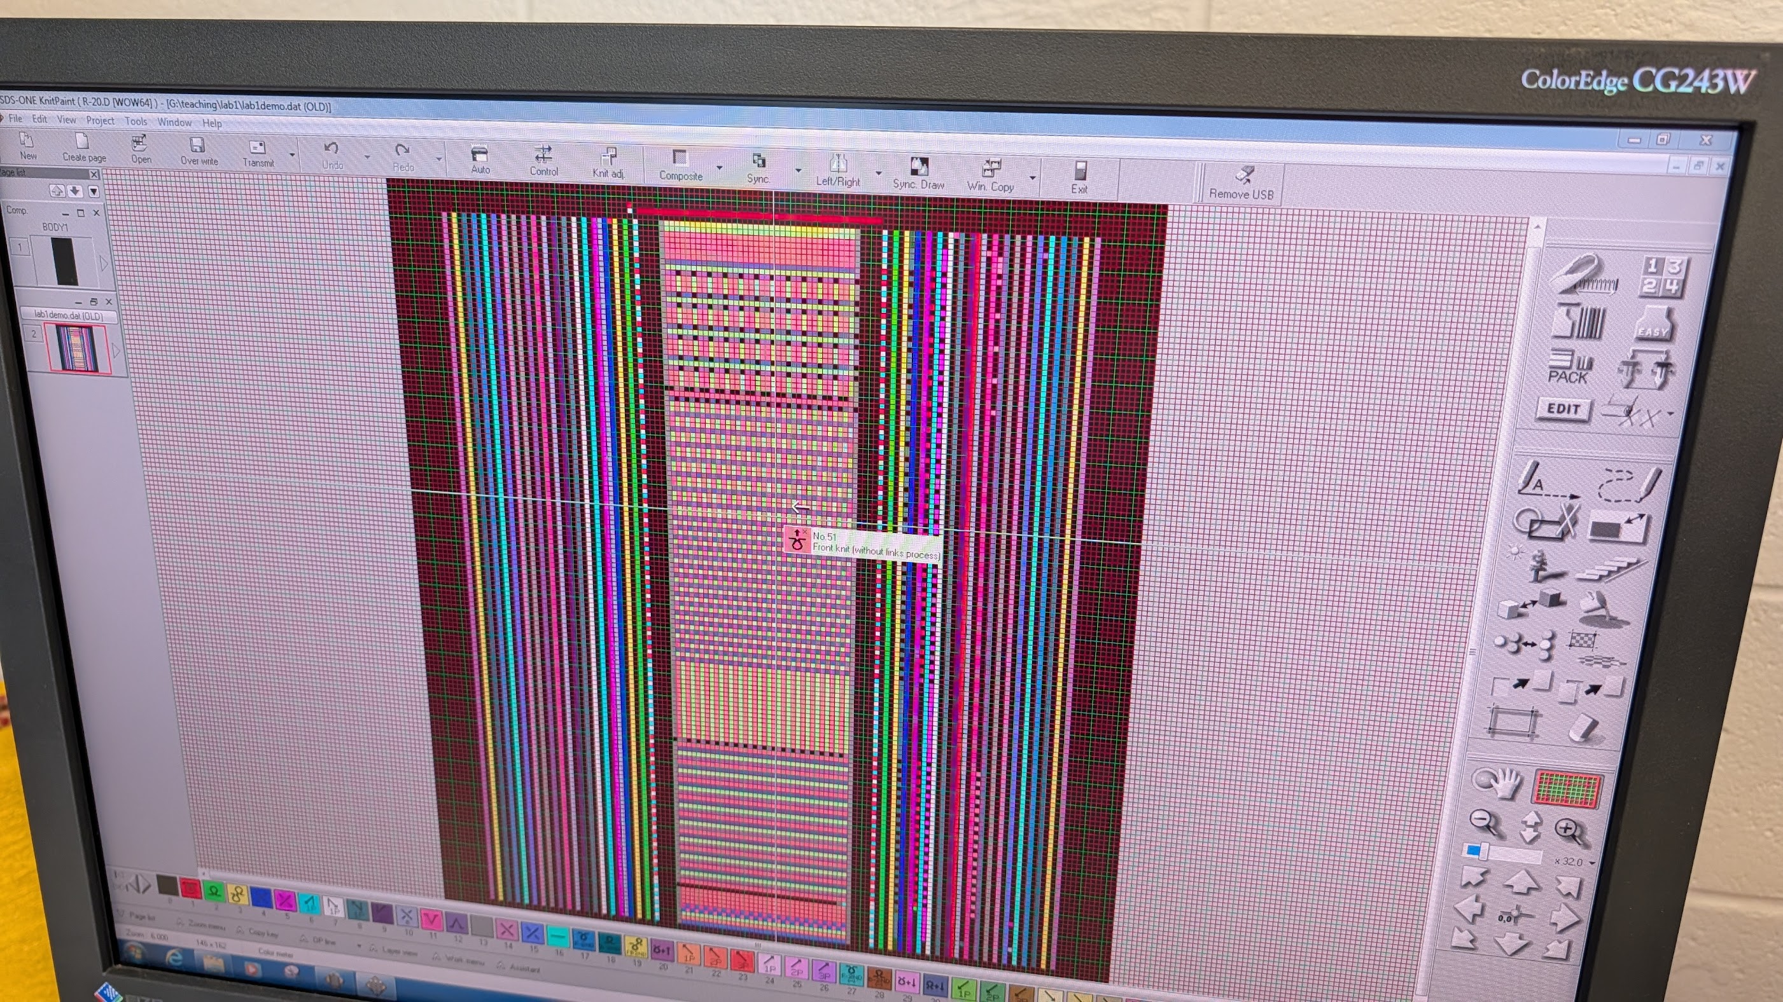This screenshot has height=1002, width=1783.
Task: Open the Tools menu
Action: (136, 121)
